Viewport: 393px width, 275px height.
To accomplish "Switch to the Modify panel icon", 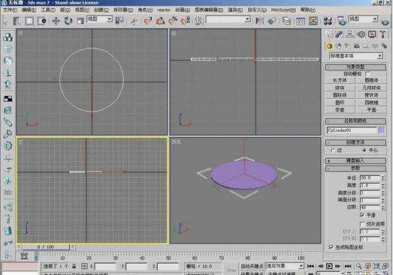I will coord(339,34).
